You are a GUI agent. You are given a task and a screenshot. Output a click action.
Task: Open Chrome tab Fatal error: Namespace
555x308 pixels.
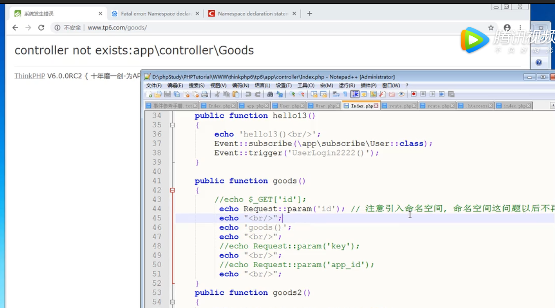point(155,14)
